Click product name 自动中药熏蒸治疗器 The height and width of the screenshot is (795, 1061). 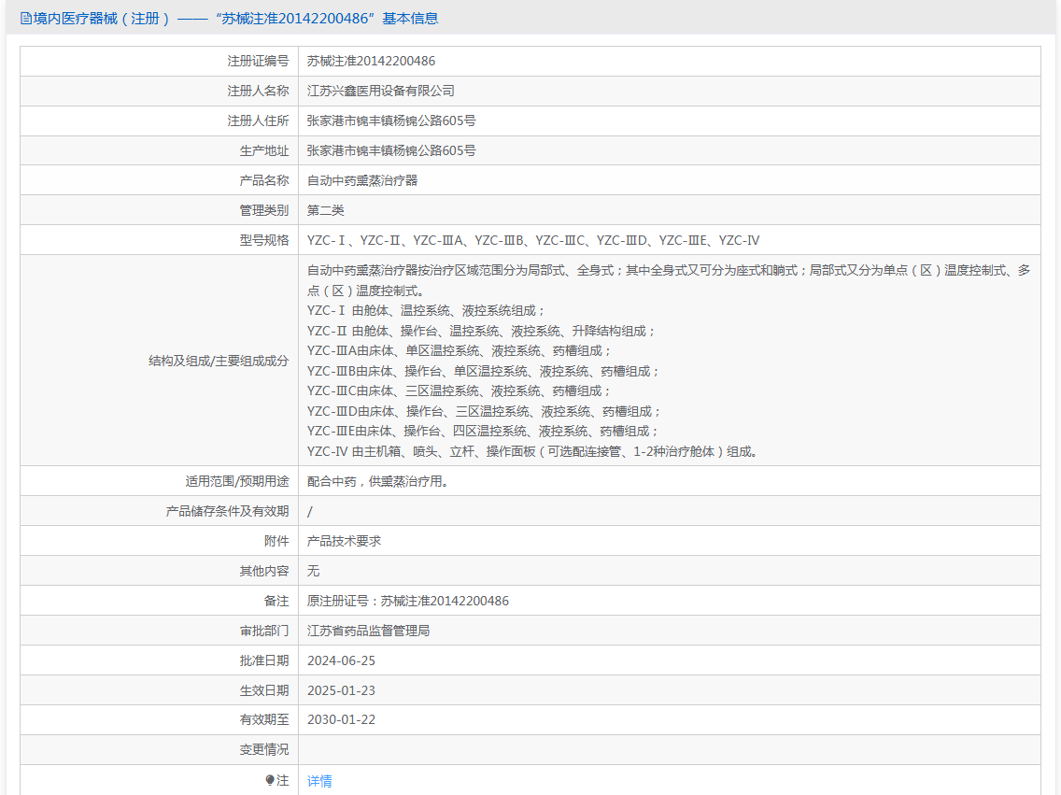pos(362,180)
